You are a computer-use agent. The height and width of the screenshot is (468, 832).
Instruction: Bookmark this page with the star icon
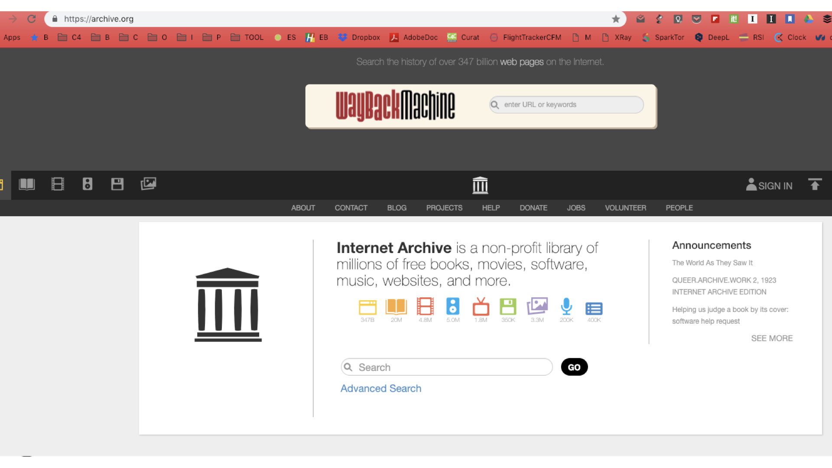pos(616,19)
